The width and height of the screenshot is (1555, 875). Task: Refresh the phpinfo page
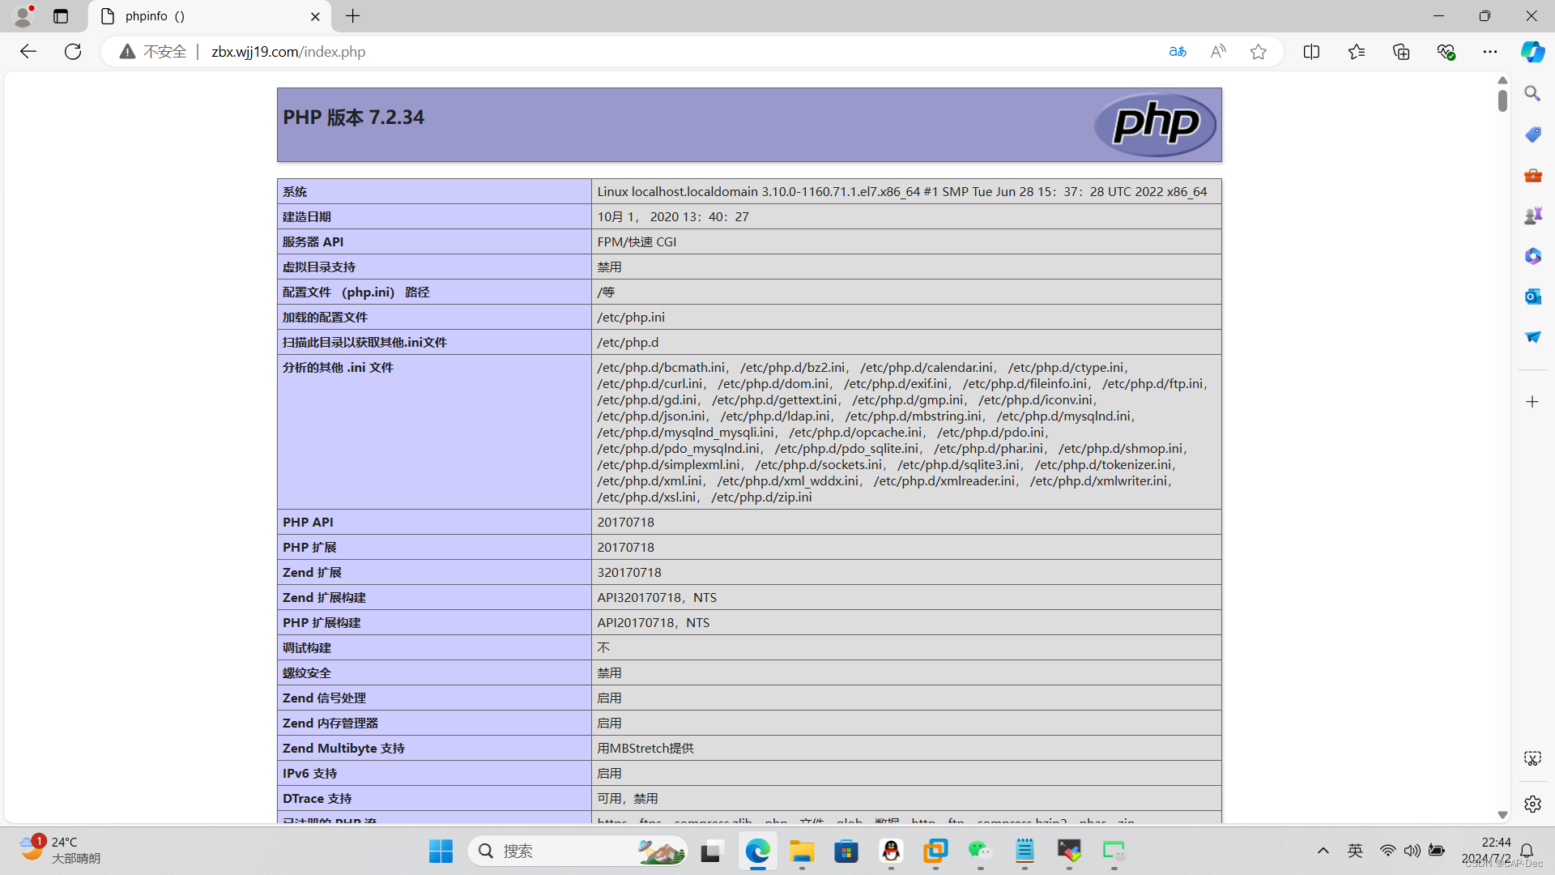73,52
